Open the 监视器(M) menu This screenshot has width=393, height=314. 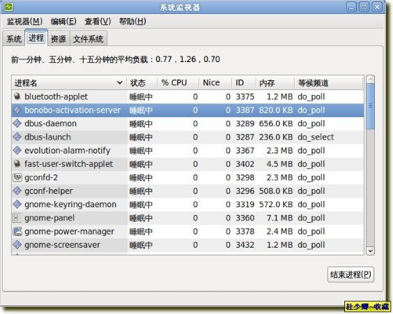coord(24,22)
